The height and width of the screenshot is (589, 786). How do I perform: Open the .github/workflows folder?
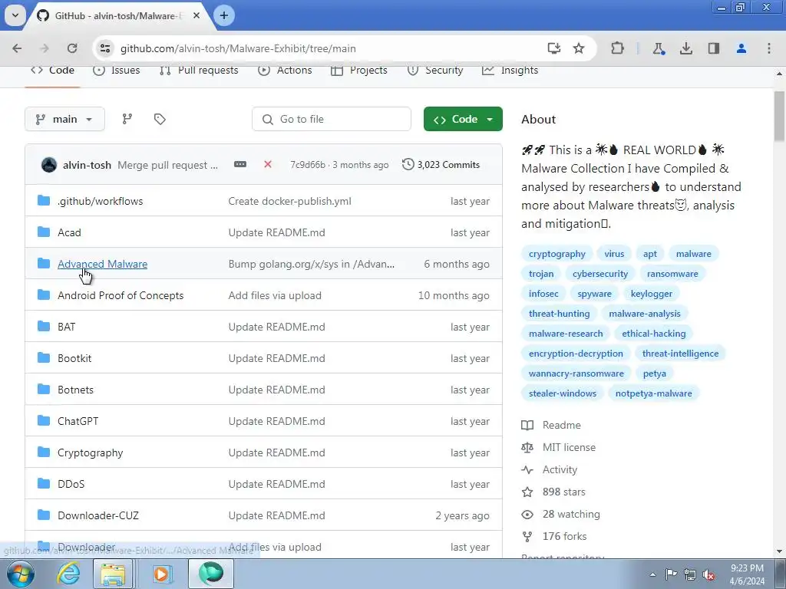click(x=101, y=202)
